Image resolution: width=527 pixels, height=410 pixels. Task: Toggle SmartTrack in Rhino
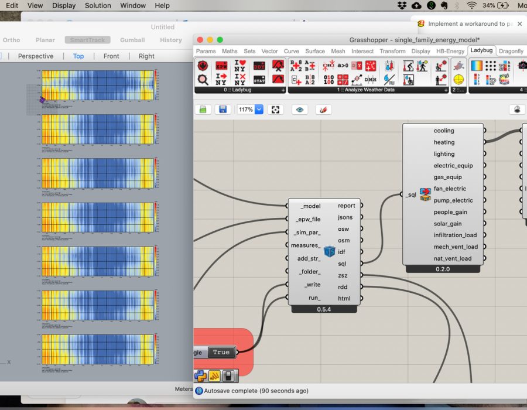pos(87,40)
